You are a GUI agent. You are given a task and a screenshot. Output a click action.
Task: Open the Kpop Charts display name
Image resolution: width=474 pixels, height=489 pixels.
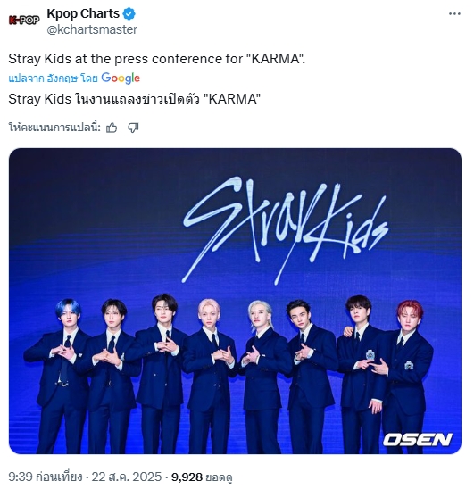coord(83,13)
